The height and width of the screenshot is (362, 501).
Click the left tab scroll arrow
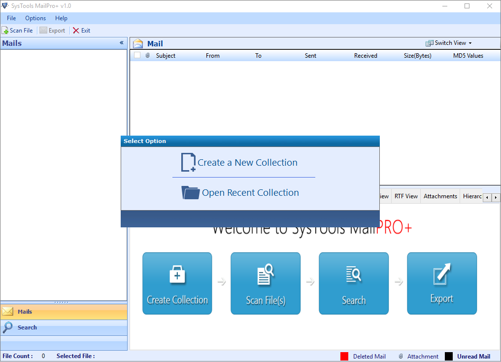point(487,197)
